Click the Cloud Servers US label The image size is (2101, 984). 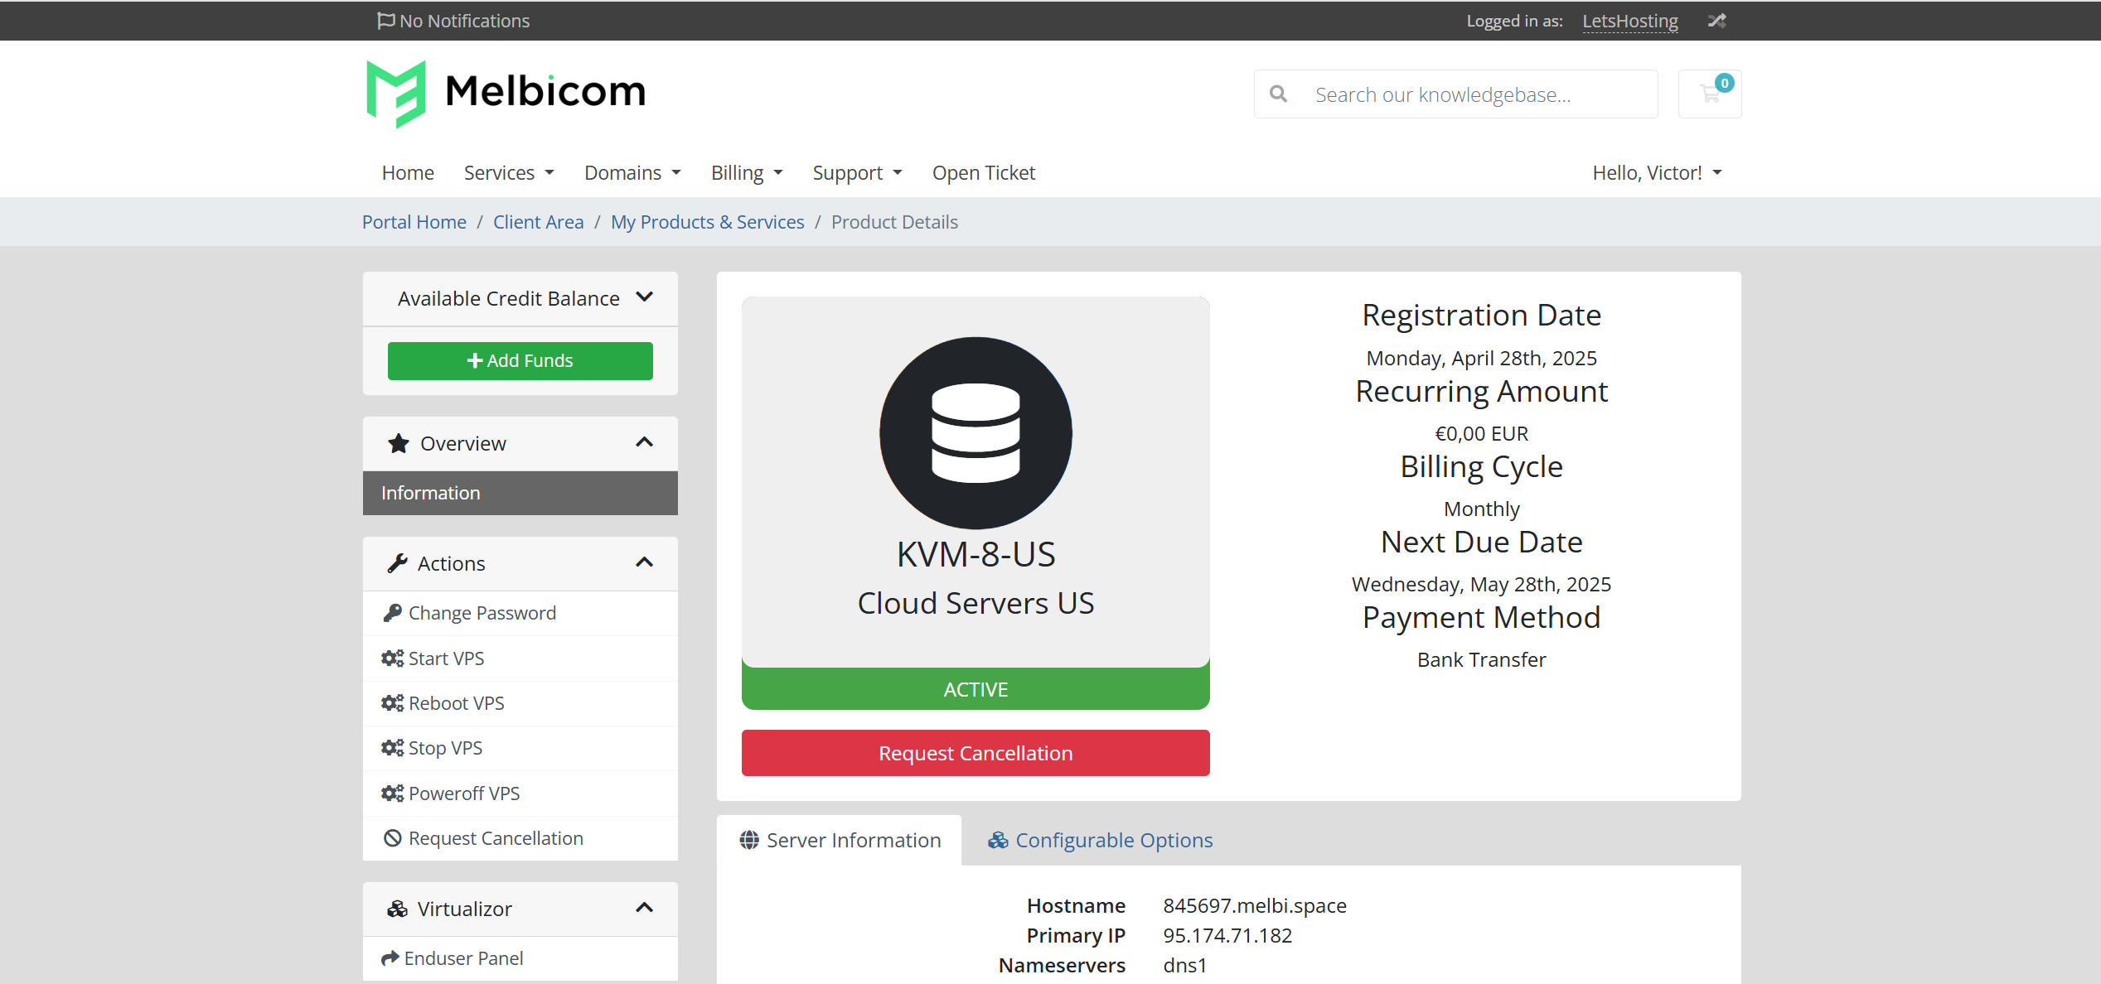[x=975, y=603]
